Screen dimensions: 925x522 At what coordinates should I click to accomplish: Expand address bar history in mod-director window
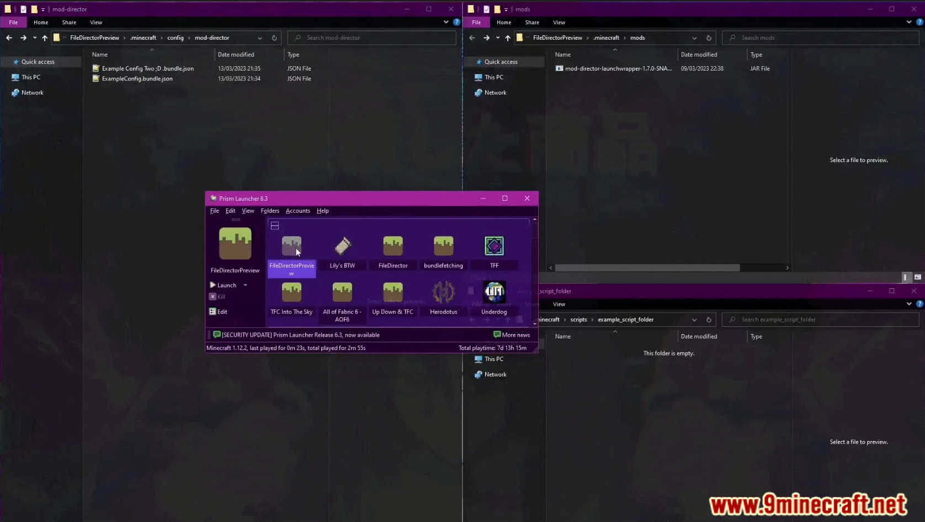point(260,37)
